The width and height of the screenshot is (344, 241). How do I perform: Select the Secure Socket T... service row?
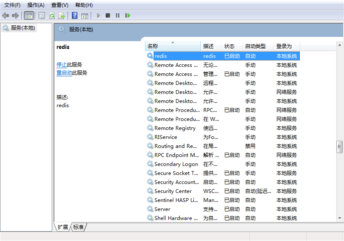click(x=222, y=173)
